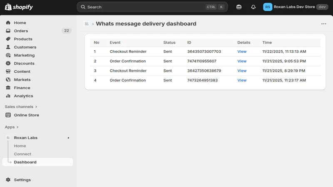Image resolution: width=333 pixels, height=187 pixels.
Task: Click the Orders inbox icon
Action: tap(8, 31)
